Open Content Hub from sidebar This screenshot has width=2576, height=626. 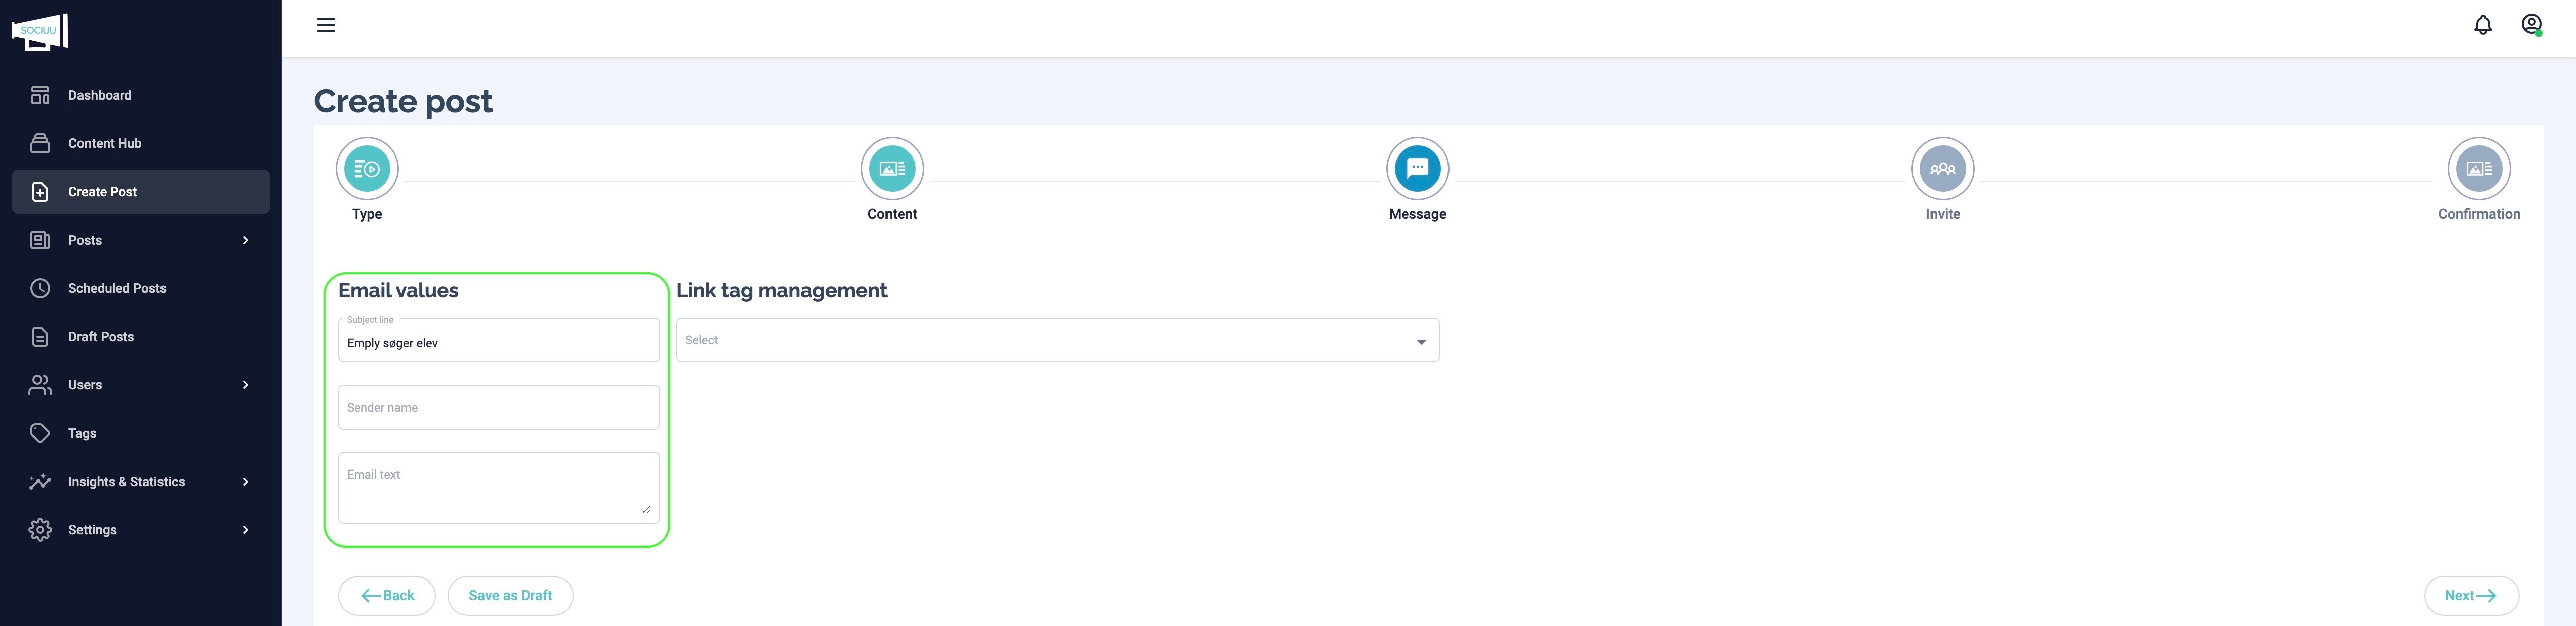tap(105, 144)
